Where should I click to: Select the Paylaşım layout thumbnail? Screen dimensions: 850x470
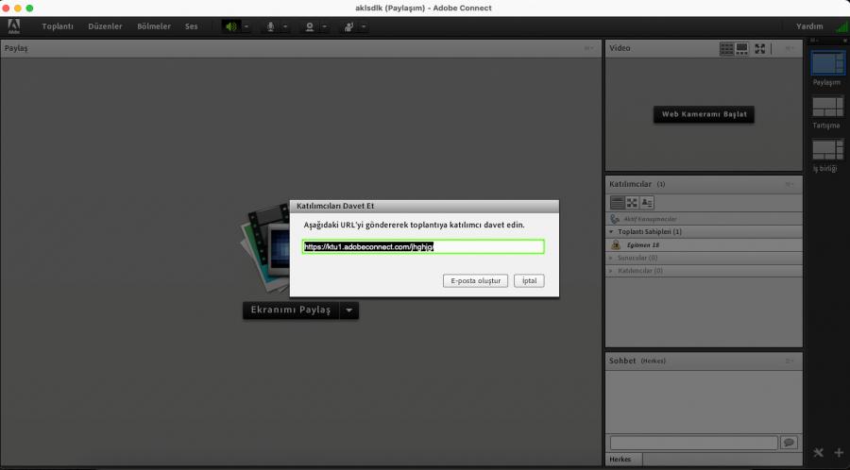(827, 63)
